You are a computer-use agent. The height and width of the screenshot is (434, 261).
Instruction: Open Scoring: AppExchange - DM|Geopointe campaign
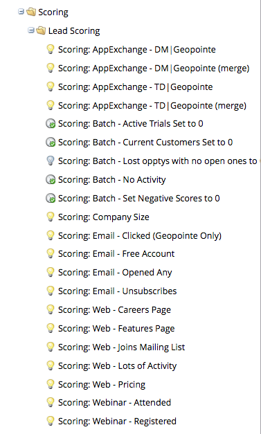[136, 50]
